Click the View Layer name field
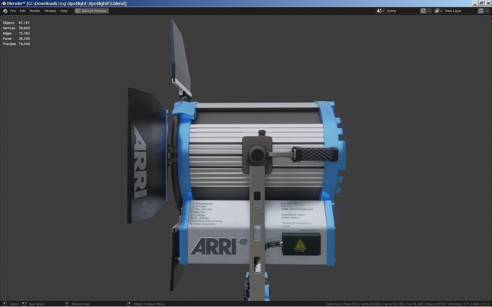 pyautogui.click(x=460, y=11)
